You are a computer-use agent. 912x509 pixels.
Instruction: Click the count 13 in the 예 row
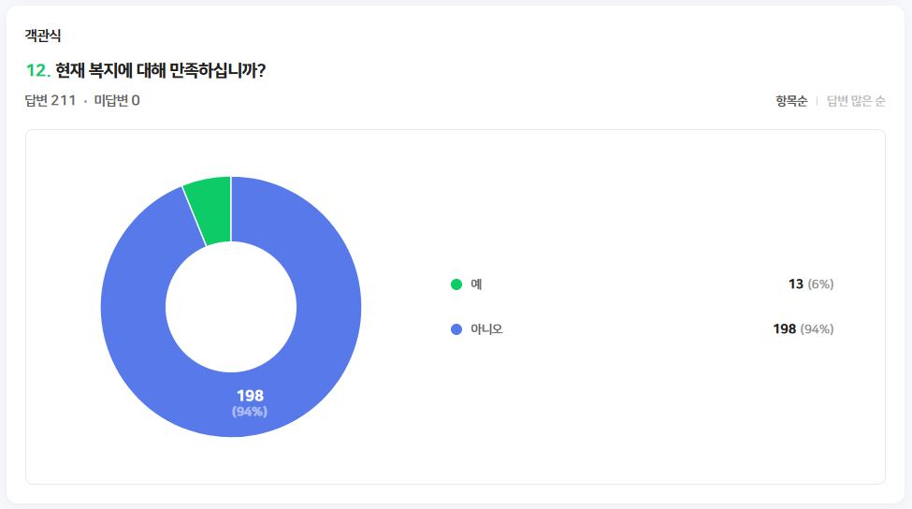point(795,284)
